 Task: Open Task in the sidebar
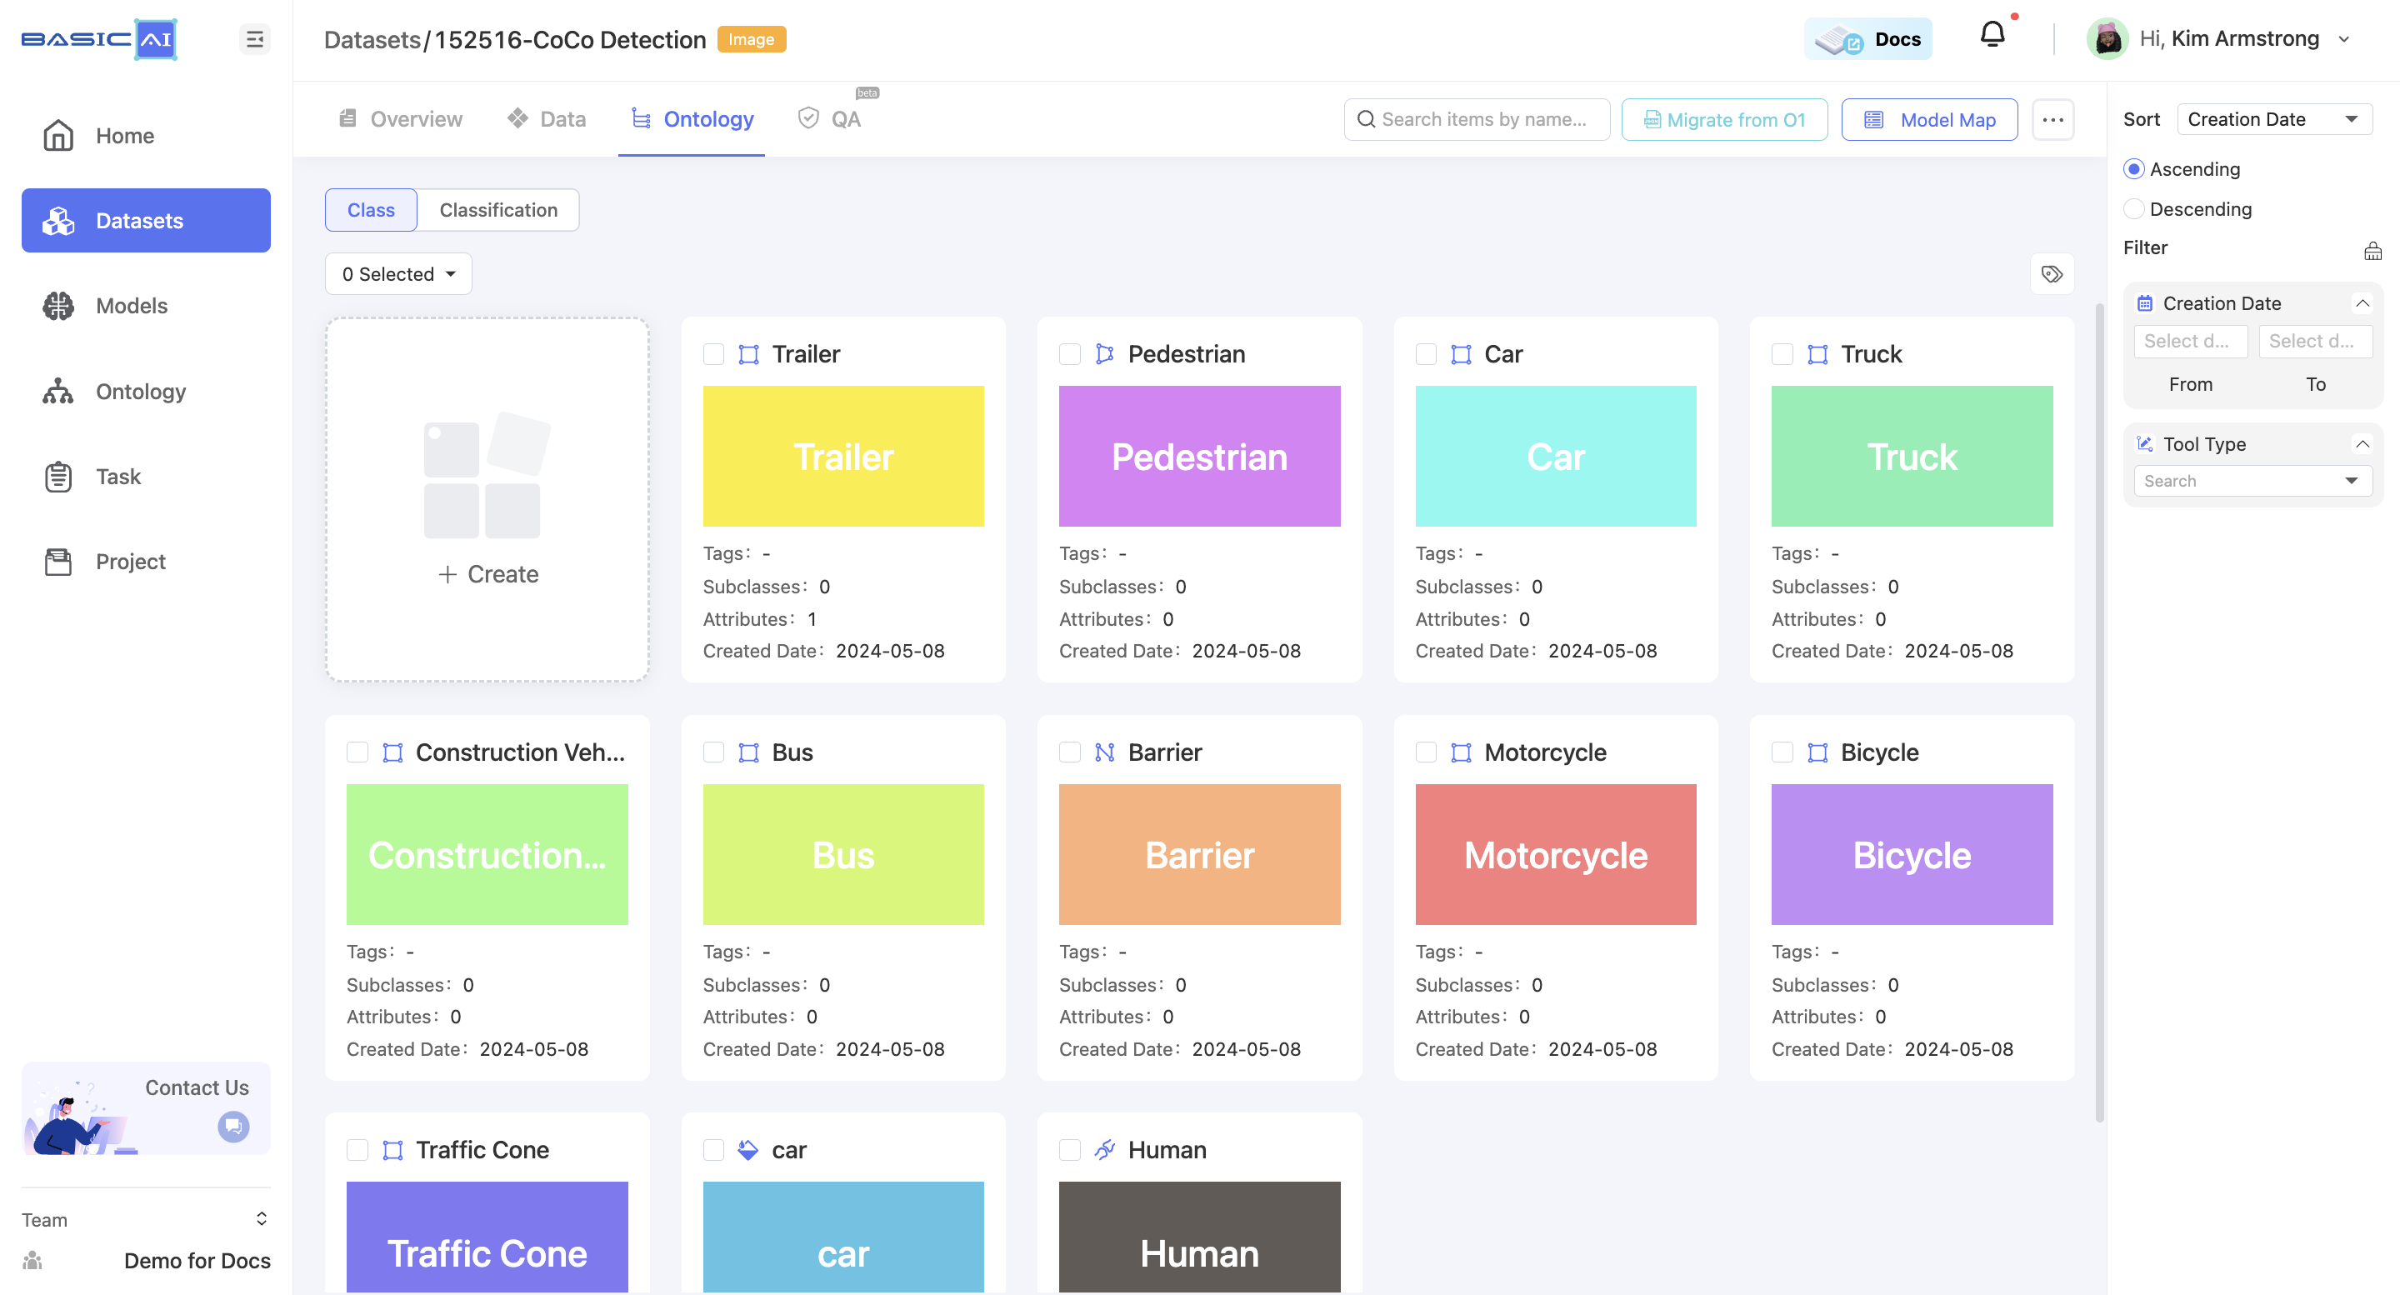click(147, 476)
